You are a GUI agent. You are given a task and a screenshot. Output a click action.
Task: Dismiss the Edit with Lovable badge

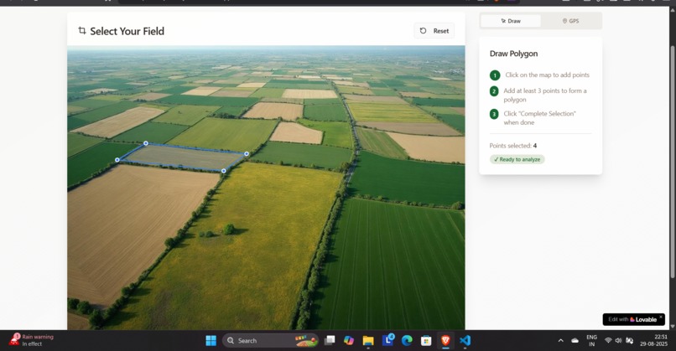coord(661,317)
